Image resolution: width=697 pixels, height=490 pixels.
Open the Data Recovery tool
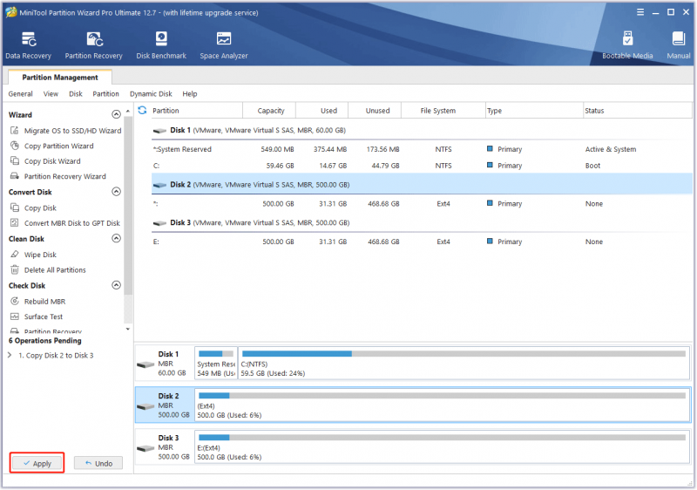click(29, 45)
